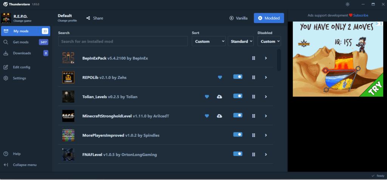Click the drag handle icon for REPOLib
Screen dimensions: 387x180
(254, 77)
